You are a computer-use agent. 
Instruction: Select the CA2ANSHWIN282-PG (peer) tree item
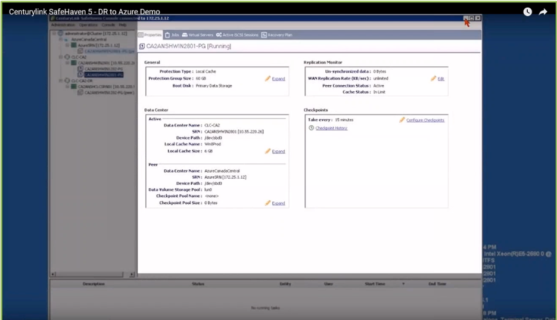[110, 92]
